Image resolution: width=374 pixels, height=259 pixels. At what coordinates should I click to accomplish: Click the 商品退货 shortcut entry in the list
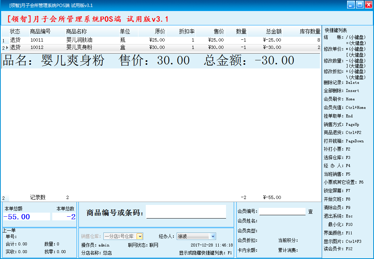tap(342, 132)
